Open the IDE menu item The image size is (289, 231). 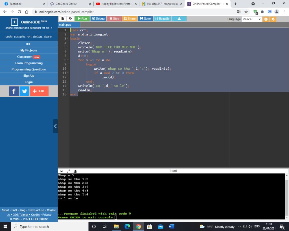(29, 44)
